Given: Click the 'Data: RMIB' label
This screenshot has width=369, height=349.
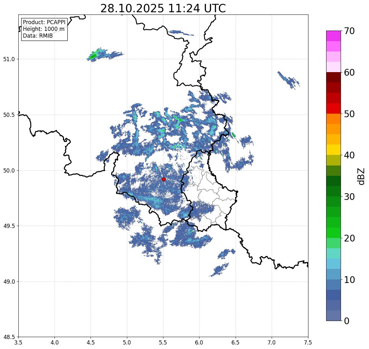Looking at the screenshot, I should (38, 36).
